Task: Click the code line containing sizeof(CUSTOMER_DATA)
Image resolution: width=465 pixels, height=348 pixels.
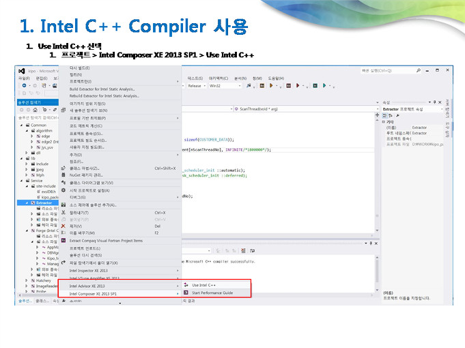Action: (x=209, y=140)
